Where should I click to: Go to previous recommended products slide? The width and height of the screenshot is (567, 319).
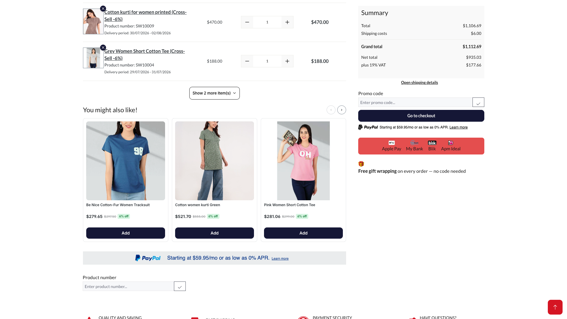331,110
